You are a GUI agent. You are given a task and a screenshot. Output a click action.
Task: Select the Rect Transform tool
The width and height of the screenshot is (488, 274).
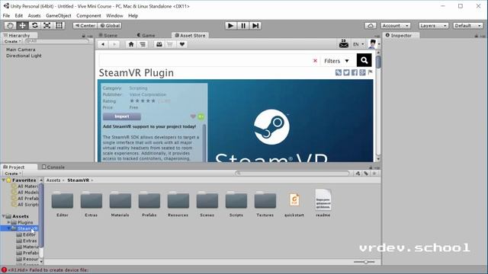click(x=59, y=25)
